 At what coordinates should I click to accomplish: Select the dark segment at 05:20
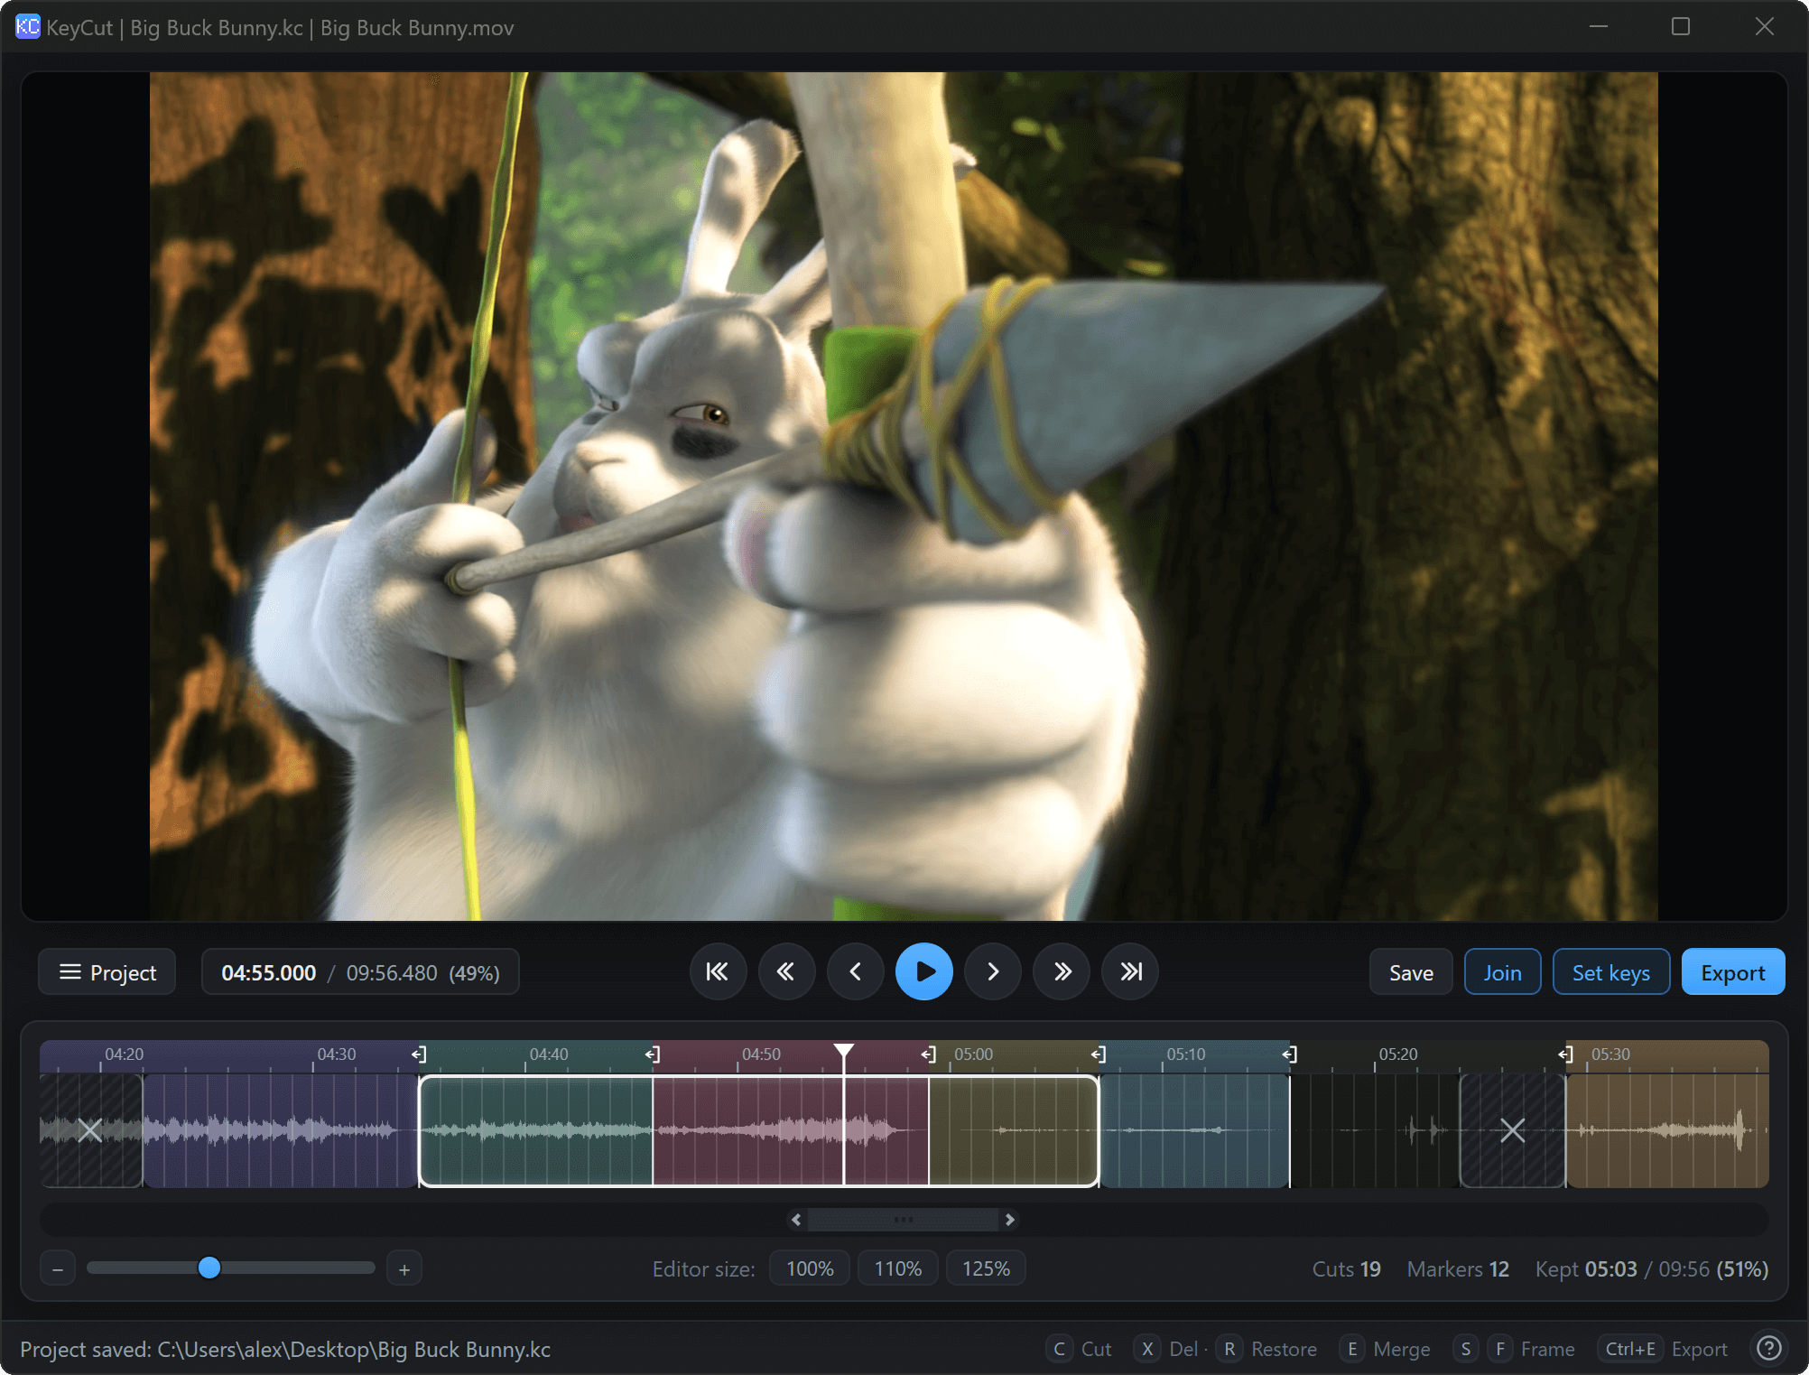1375,1130
